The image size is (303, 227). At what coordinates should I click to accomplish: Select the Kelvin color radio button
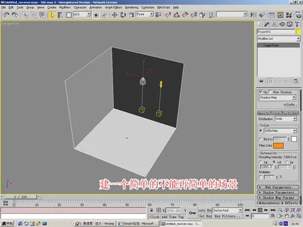point(261,139)
